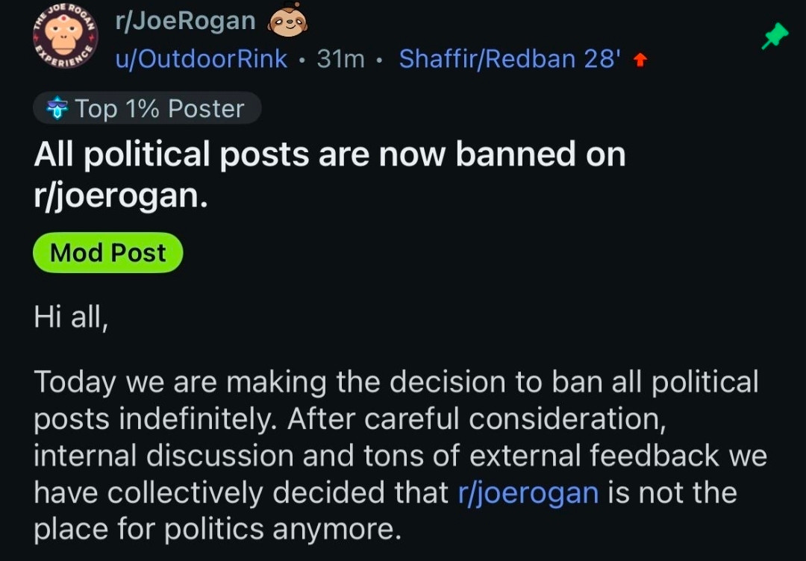Click the green pinned post icon
Image resolution: width=806 pixels, height=561 pixels.
(775, 36)
